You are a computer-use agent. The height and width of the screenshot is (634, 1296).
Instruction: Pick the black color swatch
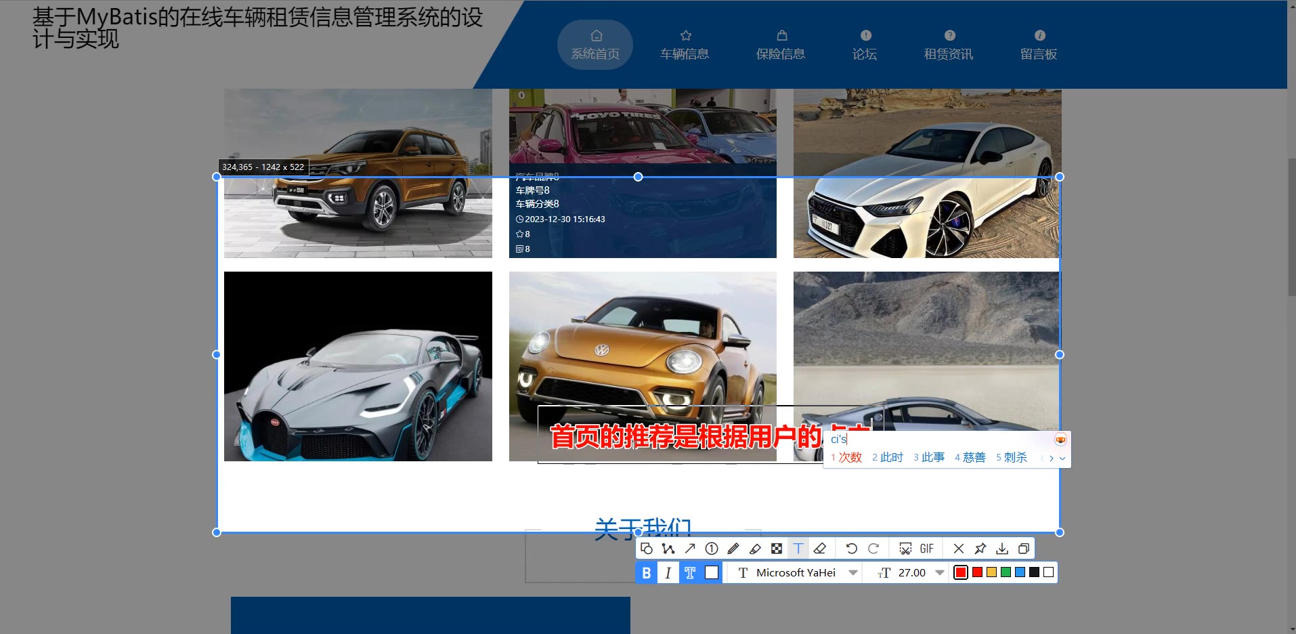click(1035, 572)
